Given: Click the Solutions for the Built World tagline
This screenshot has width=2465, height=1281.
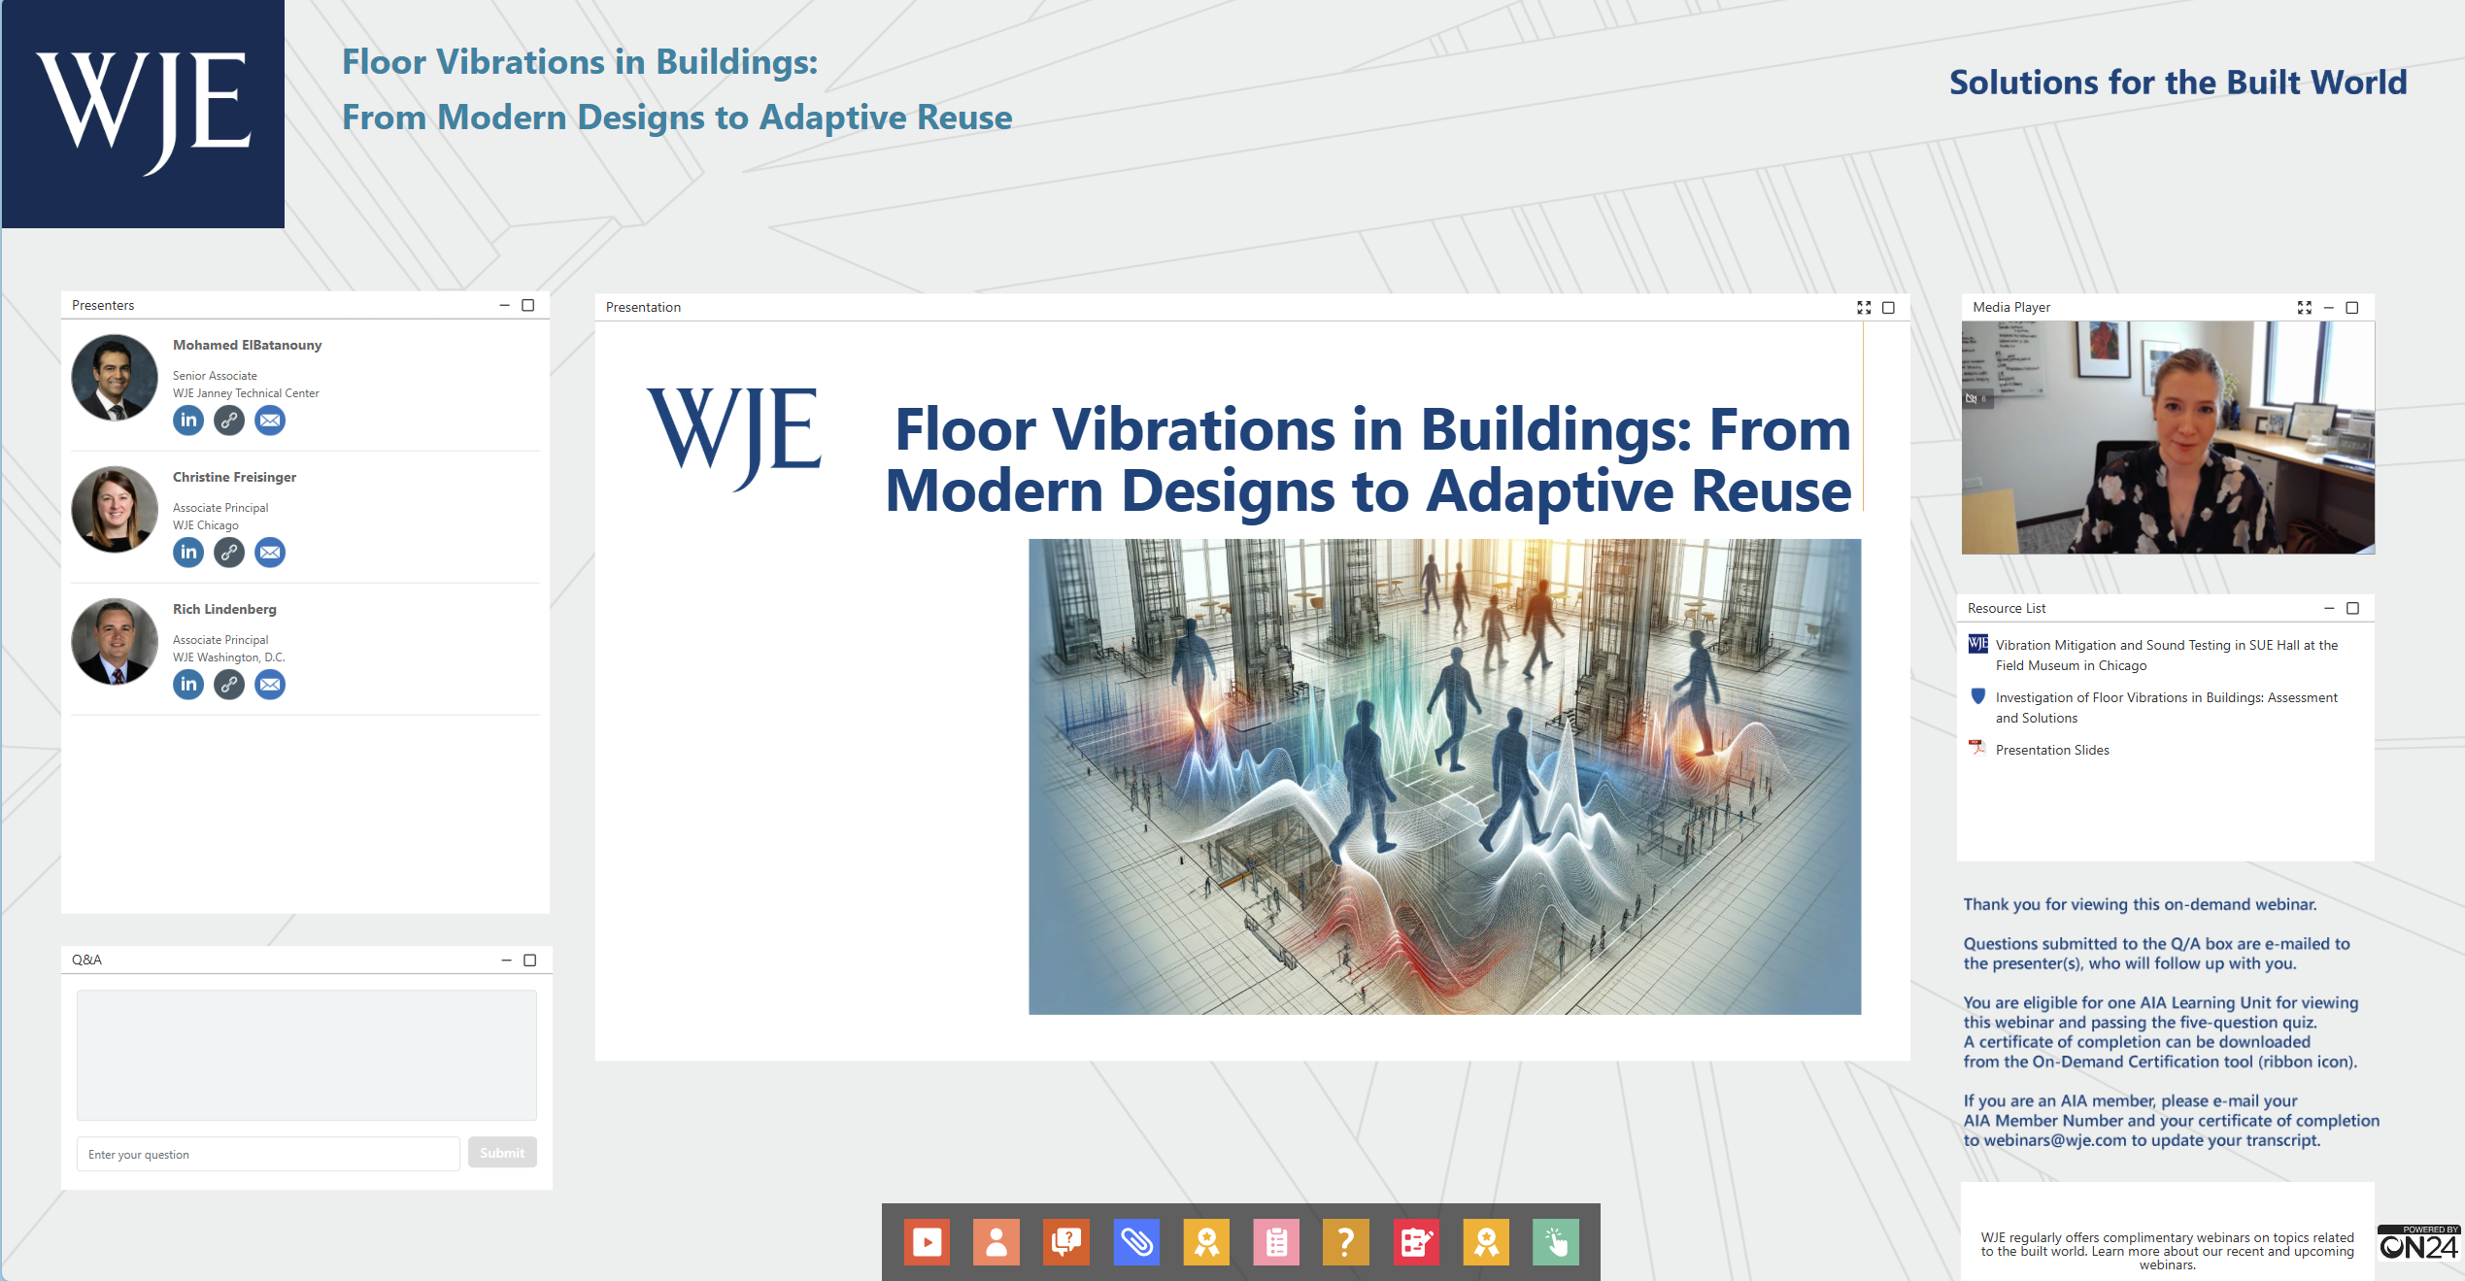Looking at the screenshot, I should [x=2178, y=83].
